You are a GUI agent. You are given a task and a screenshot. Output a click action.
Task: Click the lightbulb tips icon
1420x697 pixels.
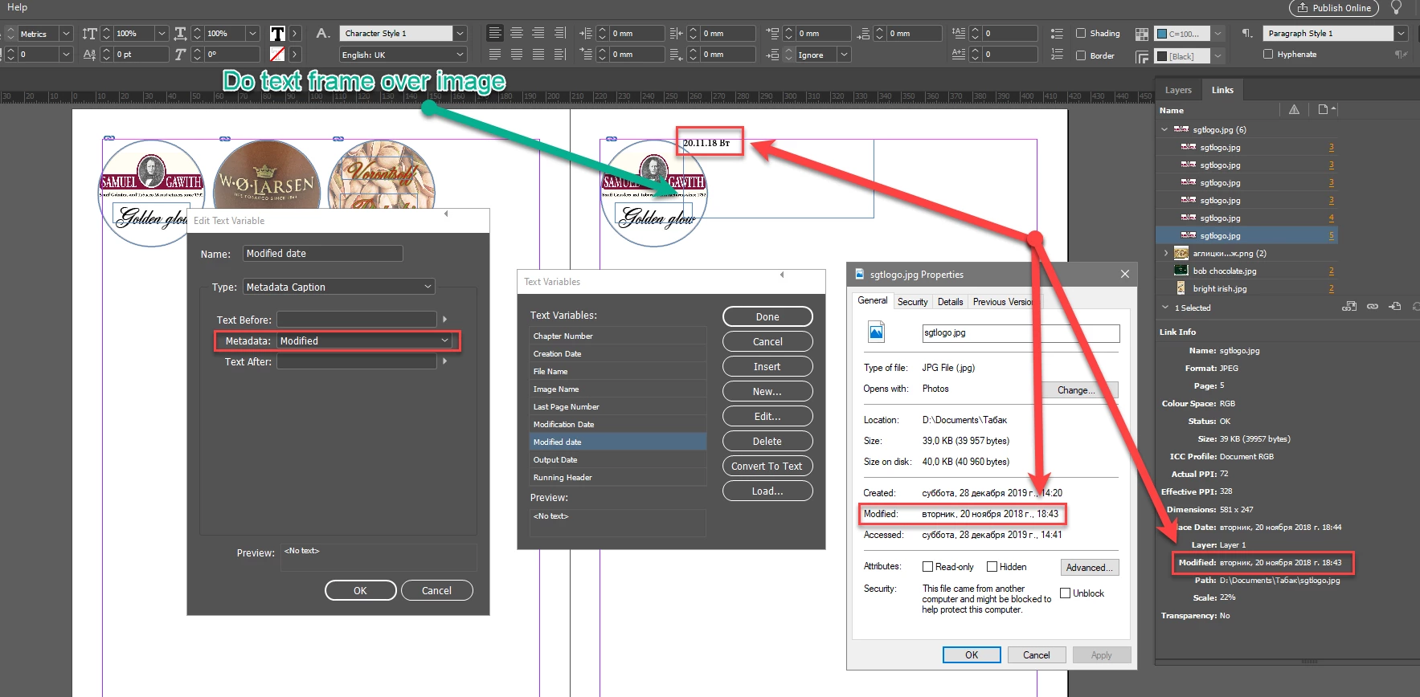coord(1397,8)
